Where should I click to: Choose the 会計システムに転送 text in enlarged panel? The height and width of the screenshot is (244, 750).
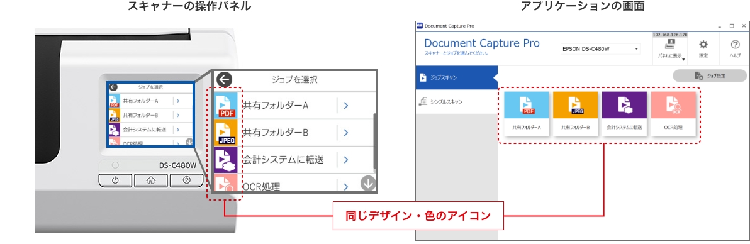click(x=283, y=159)
